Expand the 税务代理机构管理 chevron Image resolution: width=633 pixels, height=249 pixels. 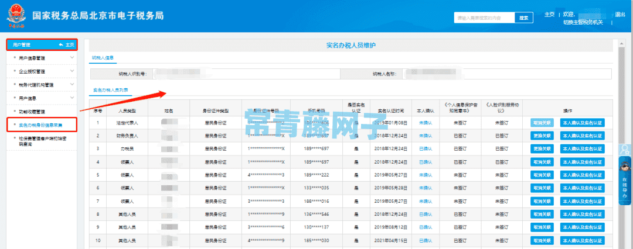(72, 84)
